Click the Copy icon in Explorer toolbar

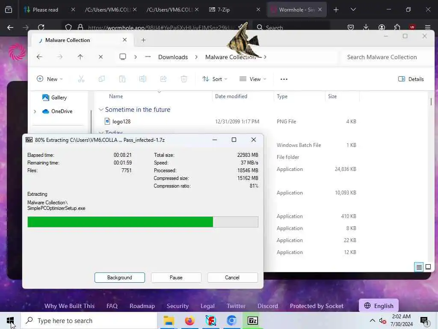pos(102,79)
